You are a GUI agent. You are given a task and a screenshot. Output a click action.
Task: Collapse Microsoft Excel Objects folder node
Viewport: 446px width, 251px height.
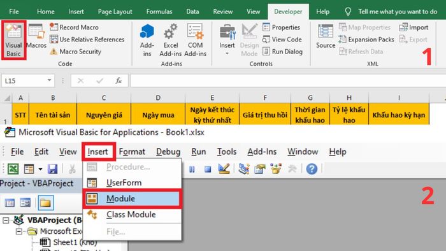pyautogui.click(x=18, y=231)
